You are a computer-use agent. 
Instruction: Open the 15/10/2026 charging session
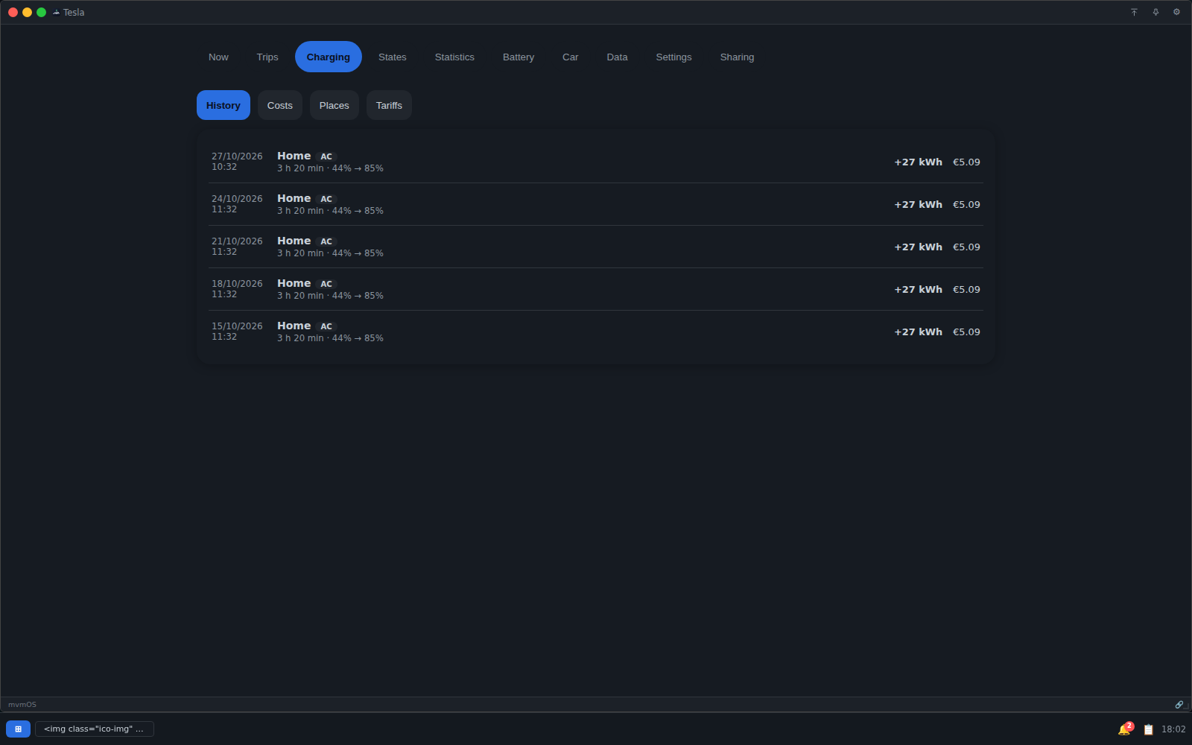point(596,332)
